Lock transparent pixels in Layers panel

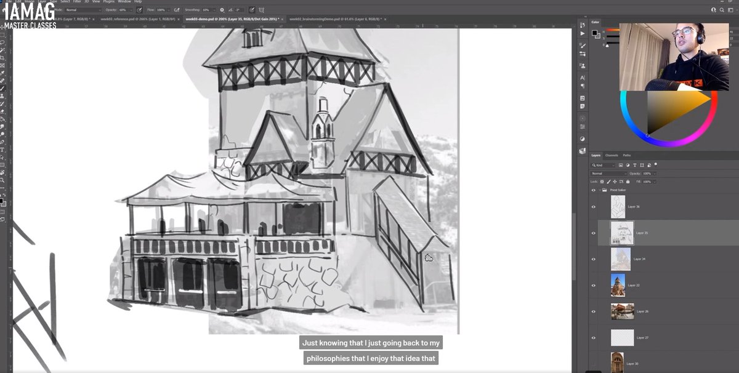[x=602, y=182]
